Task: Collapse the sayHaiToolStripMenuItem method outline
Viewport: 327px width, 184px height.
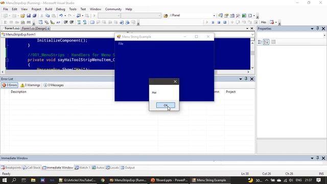Action: click(7, 60)
